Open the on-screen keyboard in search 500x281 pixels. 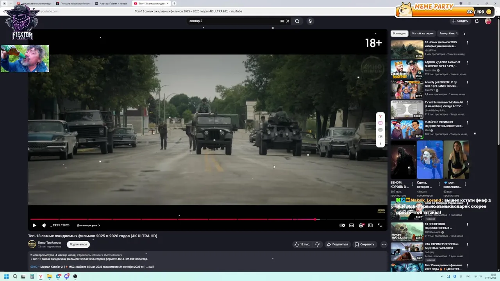point(282,21)
